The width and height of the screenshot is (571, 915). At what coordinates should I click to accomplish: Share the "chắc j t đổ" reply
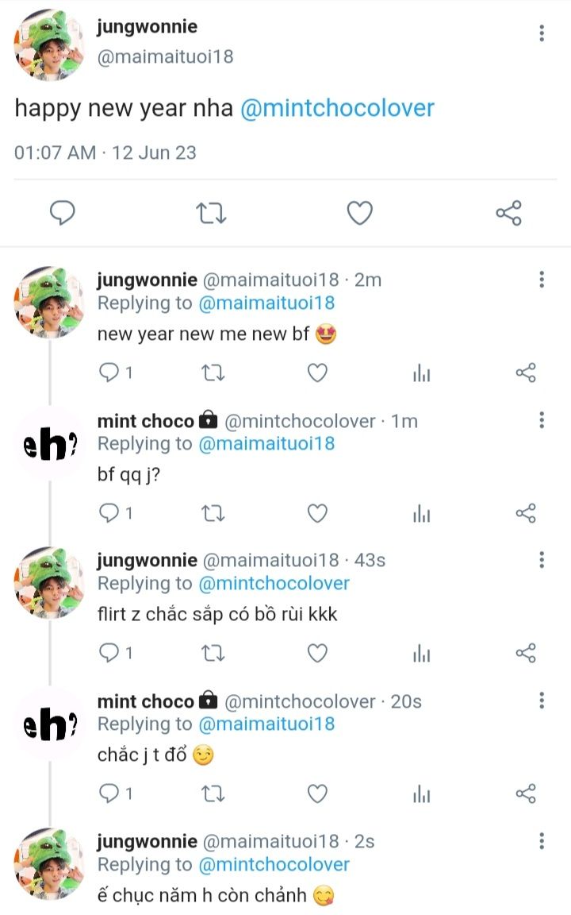[x=526, y=793]
